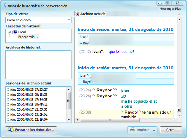Screen dimensions: 187x138
Task: Click the 'Buscar más...' tree item
Action: [x=28, y=37]
